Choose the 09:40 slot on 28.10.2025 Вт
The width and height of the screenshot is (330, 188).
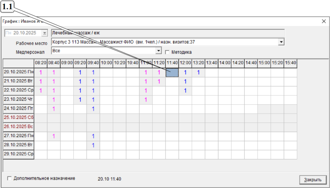(93, 145)
